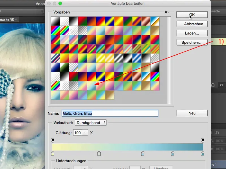The image size is (226, 169).
Task: Select dark green preset in sixth row
Action: click(64, 67)
